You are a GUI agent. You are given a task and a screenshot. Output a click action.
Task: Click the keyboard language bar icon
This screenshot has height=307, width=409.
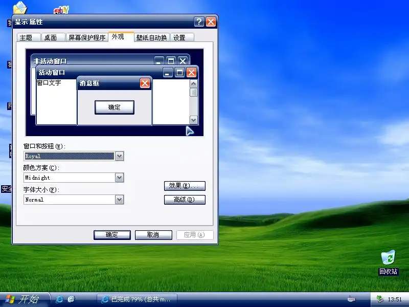[x=351, y=299]
